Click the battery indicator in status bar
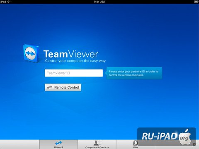The width and height of the screenshot is (199, 149). click(x=196, y=2)
